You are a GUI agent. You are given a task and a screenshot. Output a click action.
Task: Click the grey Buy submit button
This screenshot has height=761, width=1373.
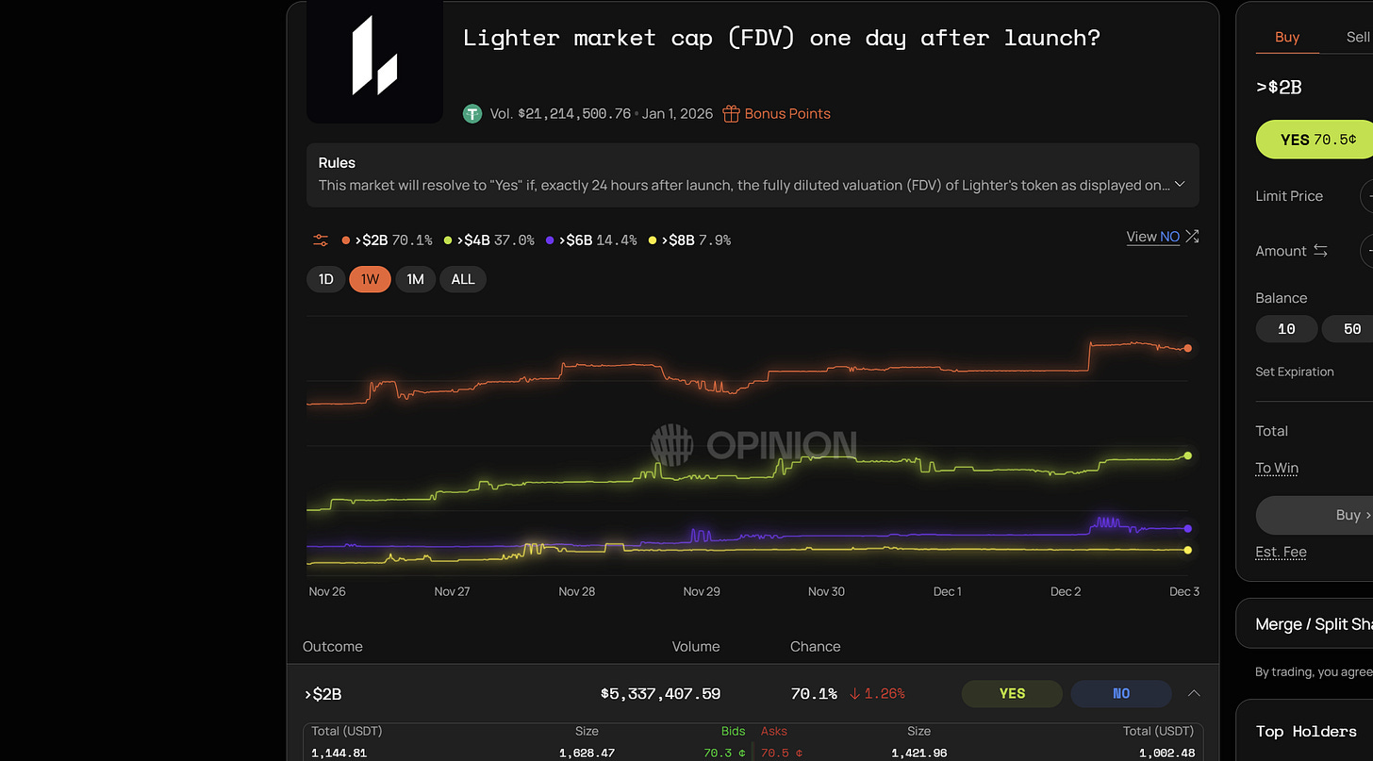[x=1315, y=515]
